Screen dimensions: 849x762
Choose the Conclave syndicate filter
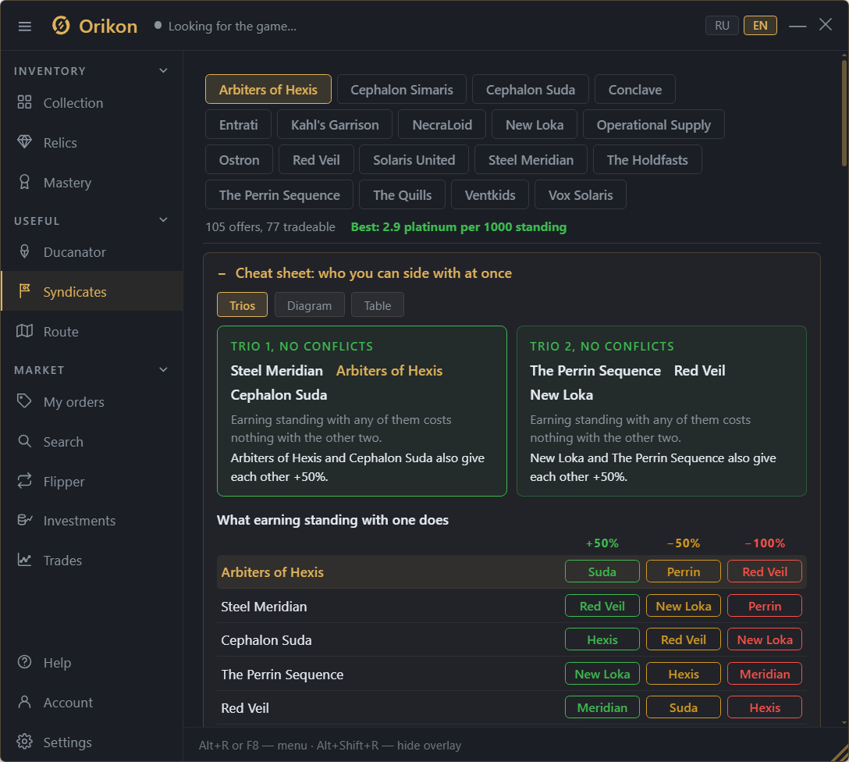tap(635, 89)
